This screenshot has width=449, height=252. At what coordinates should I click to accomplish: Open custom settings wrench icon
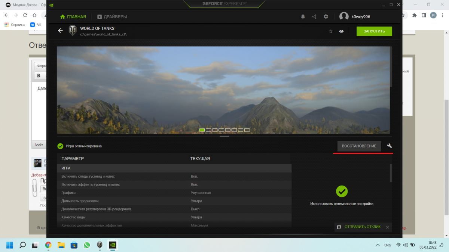pos(389,146)
